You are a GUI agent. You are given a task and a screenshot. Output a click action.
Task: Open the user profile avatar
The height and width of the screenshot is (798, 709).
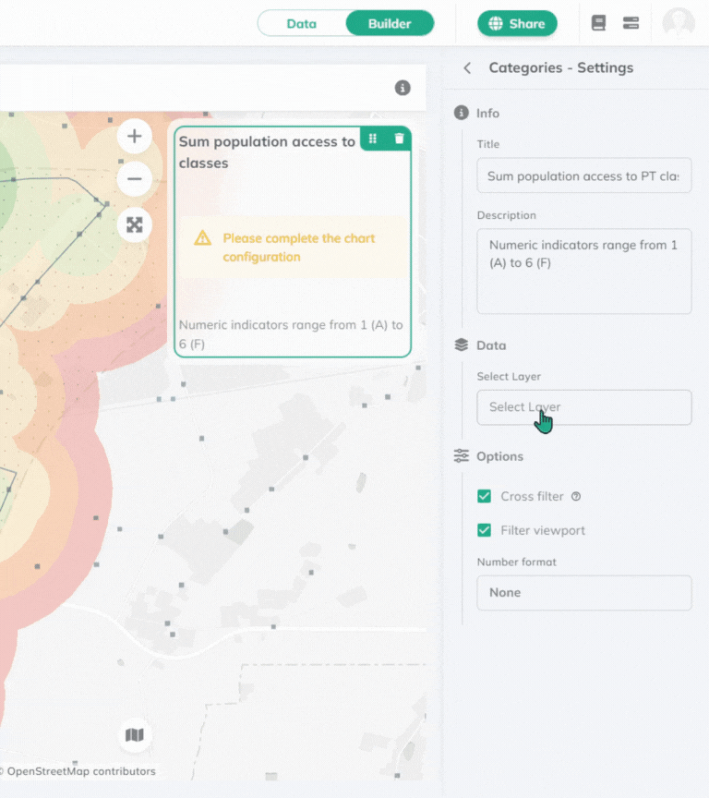tap(679, 23)
